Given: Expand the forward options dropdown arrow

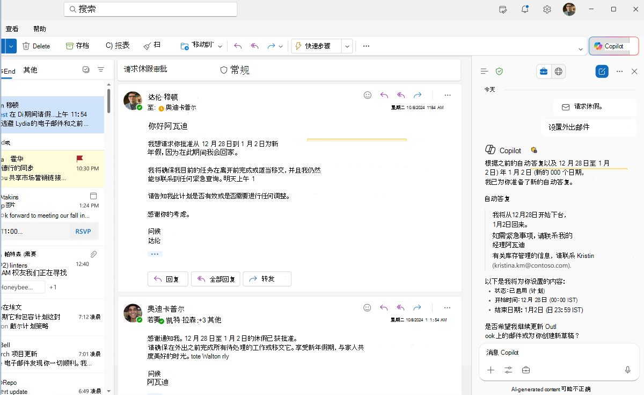Looking at the screenshot, I should click(281, 46).
